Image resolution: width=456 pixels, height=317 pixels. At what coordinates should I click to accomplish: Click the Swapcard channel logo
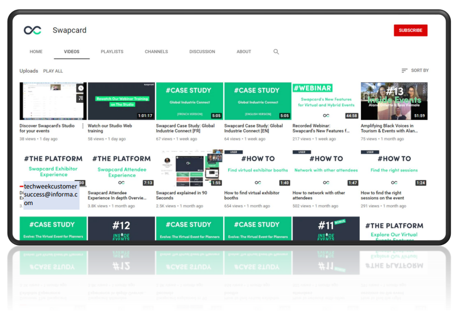(33, 30)
